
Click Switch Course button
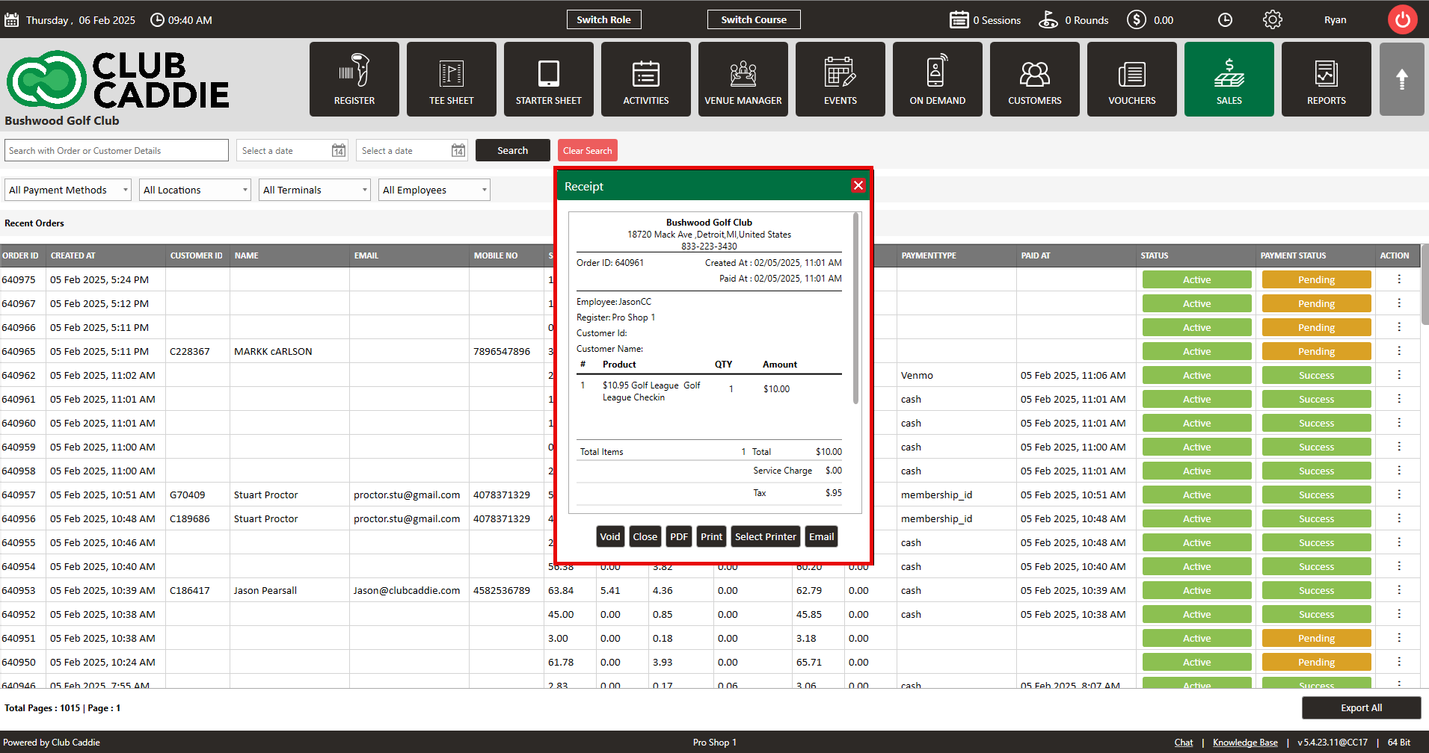click(754, 19)
